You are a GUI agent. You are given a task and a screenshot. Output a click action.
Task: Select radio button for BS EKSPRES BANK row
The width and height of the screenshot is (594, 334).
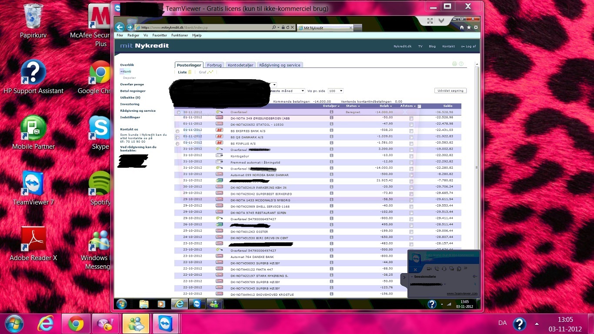177,130
